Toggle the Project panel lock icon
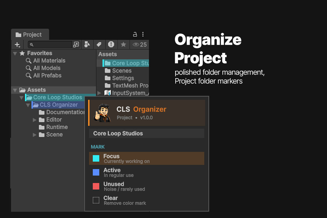Image resolution: width=327 pixels, height=218 pixels. 135,35
